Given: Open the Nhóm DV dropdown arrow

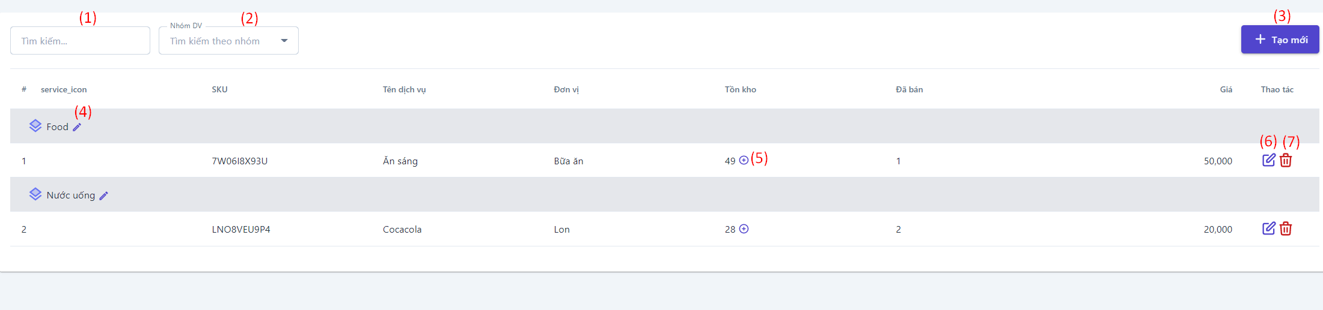Looking at the screenshot, I should [284, 41].
